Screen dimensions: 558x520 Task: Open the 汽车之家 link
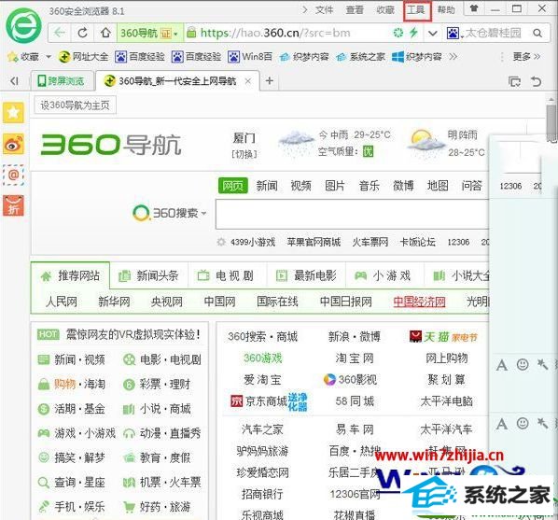[262, 429]
